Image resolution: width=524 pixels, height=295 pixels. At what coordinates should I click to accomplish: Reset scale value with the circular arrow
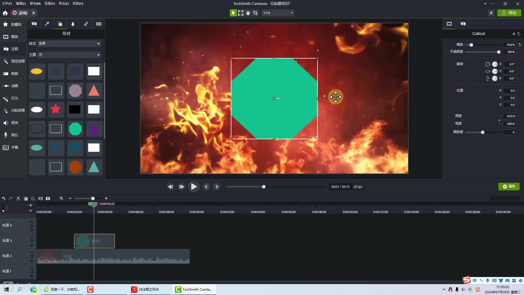click(520, 45)
